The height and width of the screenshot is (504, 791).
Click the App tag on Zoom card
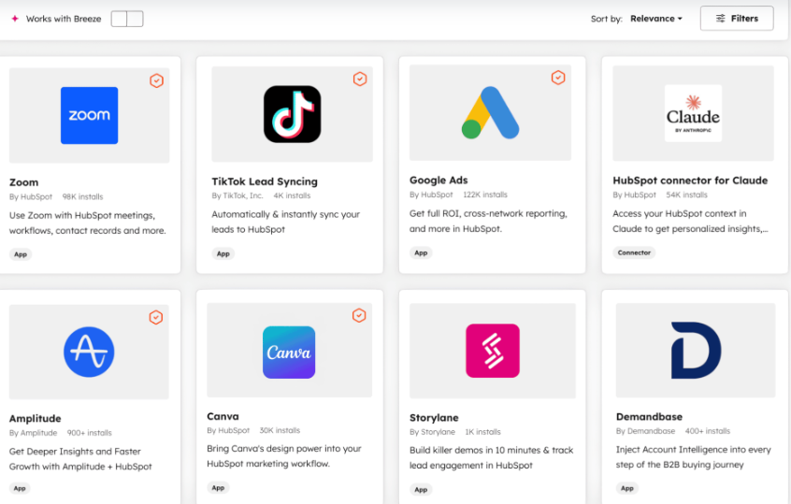[21, 254]
